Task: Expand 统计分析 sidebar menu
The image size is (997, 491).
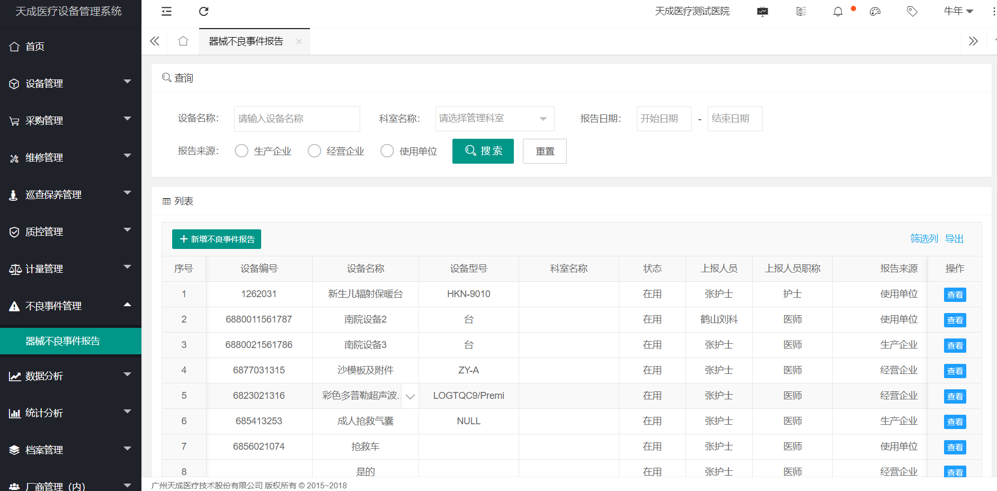Action: click(70, 413)
